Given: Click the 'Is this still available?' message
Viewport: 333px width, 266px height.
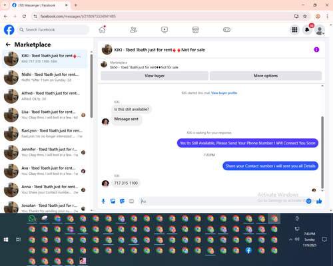Looking at the screenshot, I should tap(131, 109).
